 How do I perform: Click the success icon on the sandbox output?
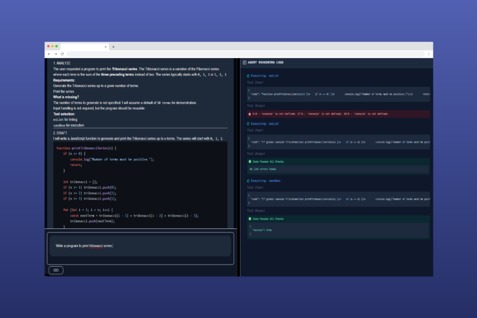click(250, 218)
